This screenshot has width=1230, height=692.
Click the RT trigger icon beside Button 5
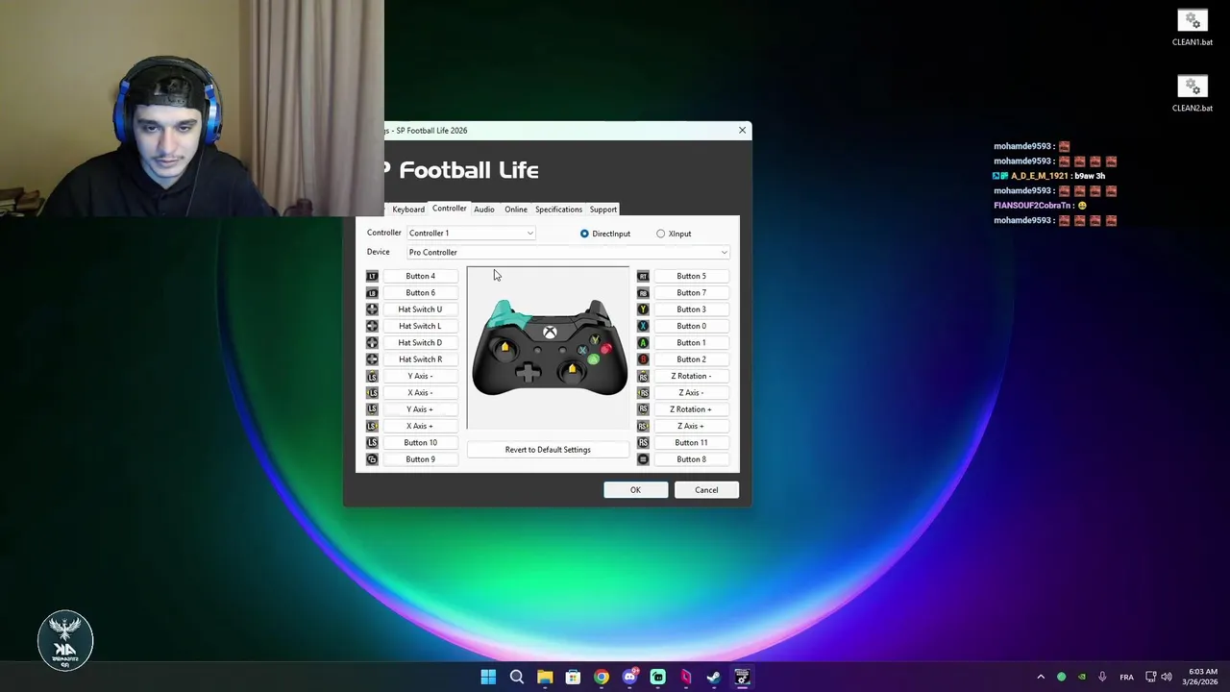643,276
